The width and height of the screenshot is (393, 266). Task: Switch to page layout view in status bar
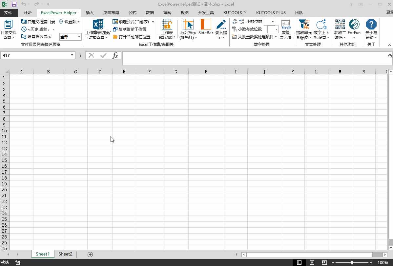[x=312, y=262]
